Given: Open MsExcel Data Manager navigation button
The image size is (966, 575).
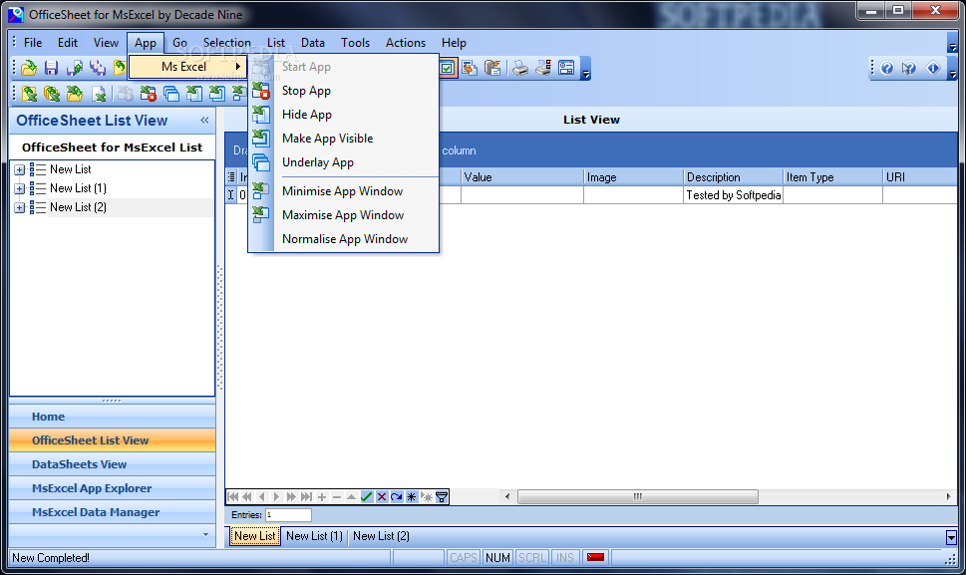Looking at the screenshot, I should (x=112, y=512).
